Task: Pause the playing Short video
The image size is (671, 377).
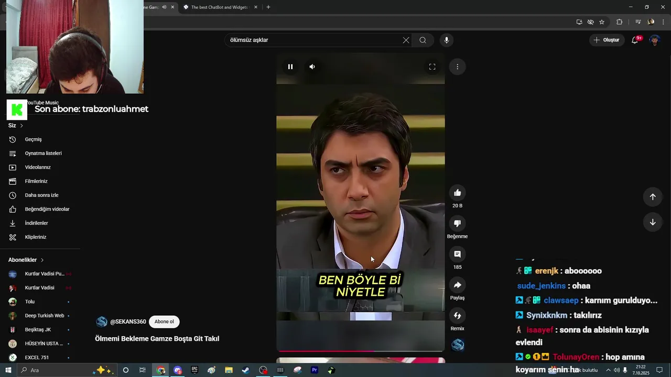Action: click(x=290, y=66)
